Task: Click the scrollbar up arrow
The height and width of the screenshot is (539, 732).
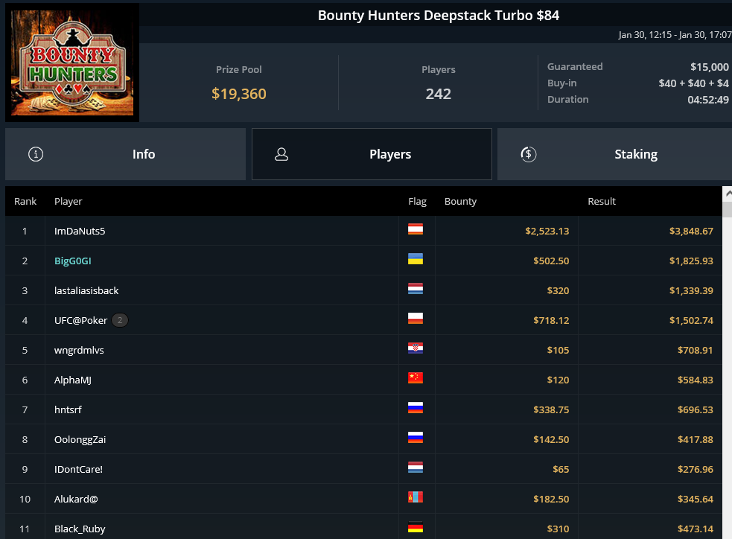Action: (x=727, y=194)
